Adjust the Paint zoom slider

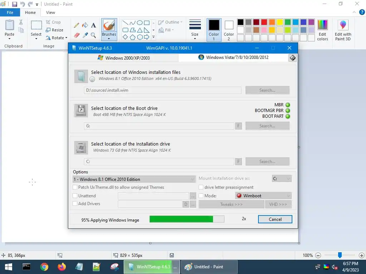pyautogui.click(x=340, y=255)
